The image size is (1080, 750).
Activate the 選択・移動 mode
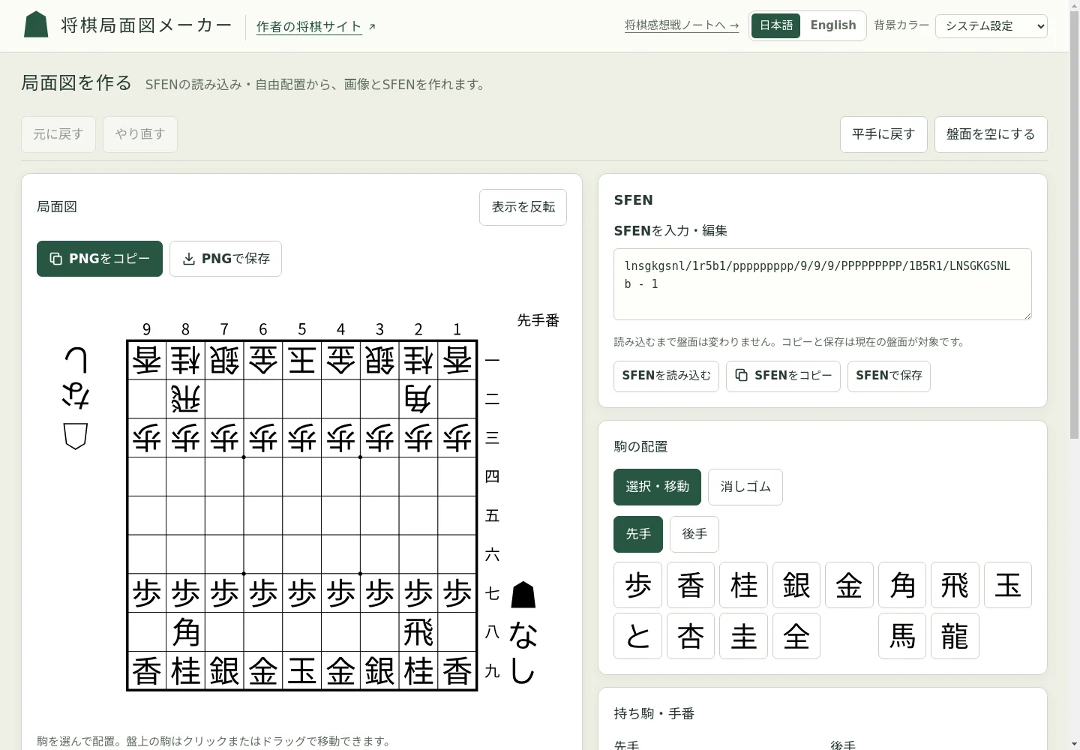pyautogui.click(x=658, y=487)
